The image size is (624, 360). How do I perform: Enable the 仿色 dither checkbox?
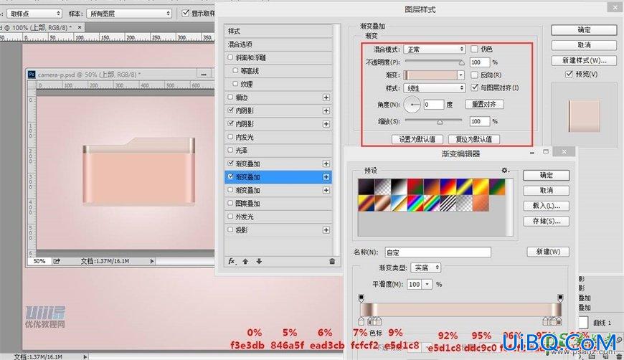click(x=474, y=49)
